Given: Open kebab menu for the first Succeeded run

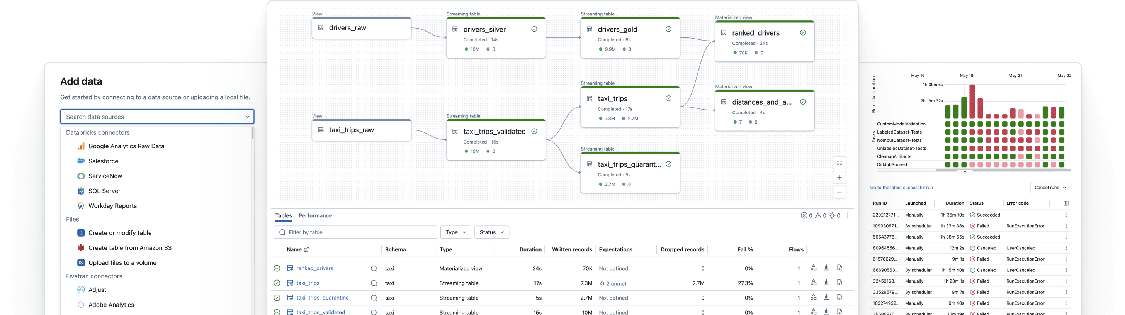Looking at the screenshot, I should click(1066, 215).
